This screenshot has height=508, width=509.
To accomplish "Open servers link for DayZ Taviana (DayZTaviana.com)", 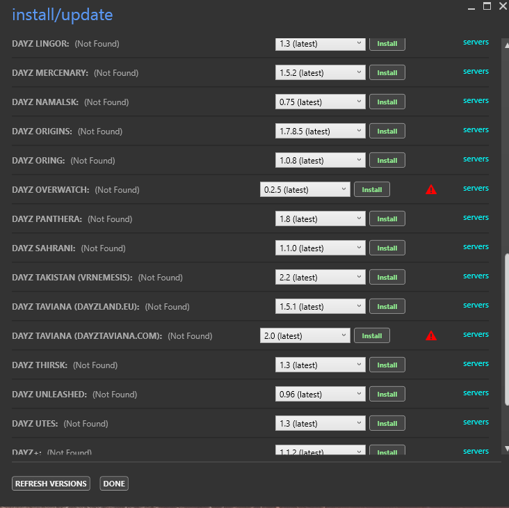I will (x=476, y=334).
